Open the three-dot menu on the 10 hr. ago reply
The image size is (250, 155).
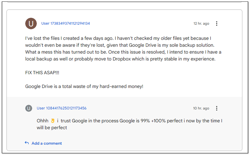click(217, 108)
